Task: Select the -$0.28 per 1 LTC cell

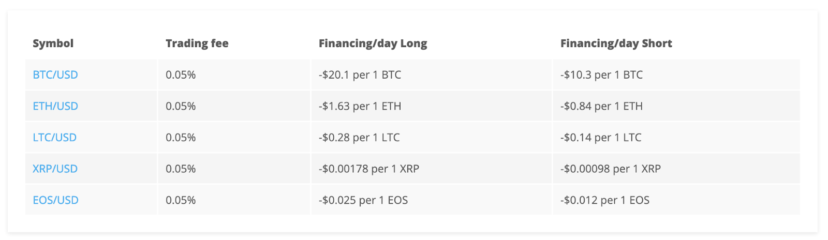Action: tap(359, 137)
